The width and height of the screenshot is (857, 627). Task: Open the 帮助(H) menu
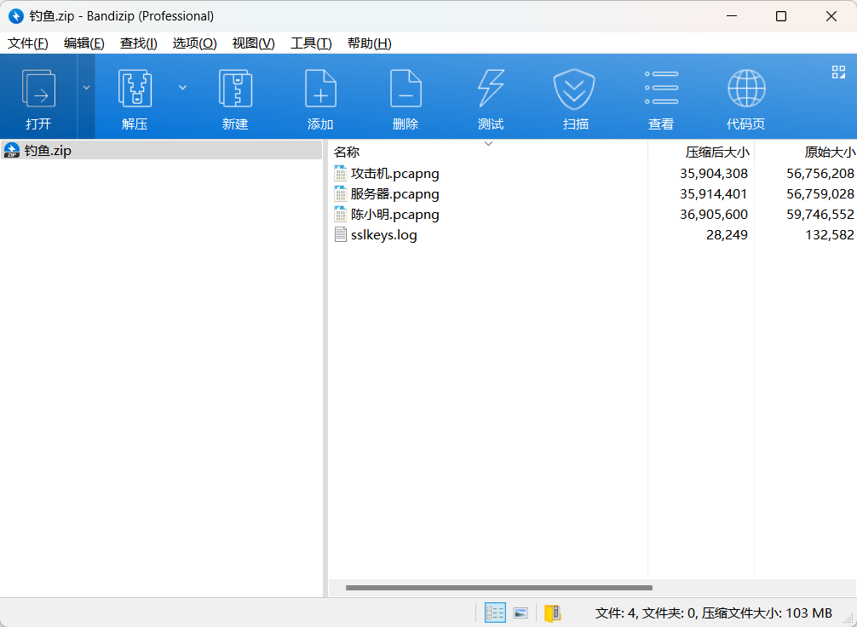370,43
